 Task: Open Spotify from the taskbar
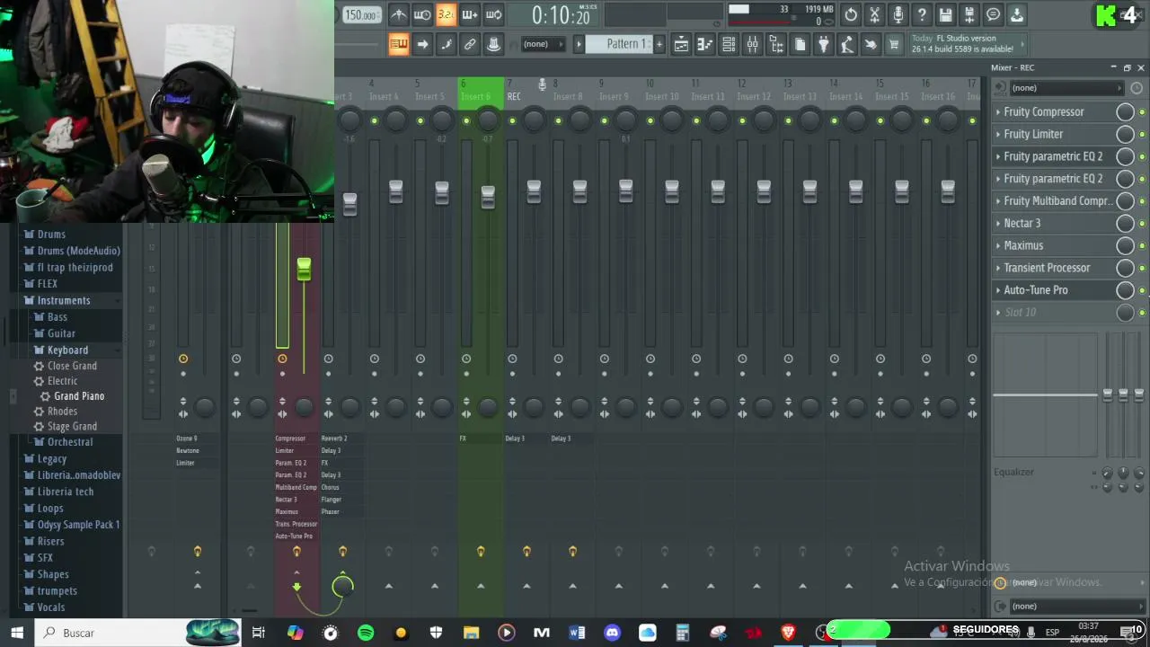tap(366, 633)
